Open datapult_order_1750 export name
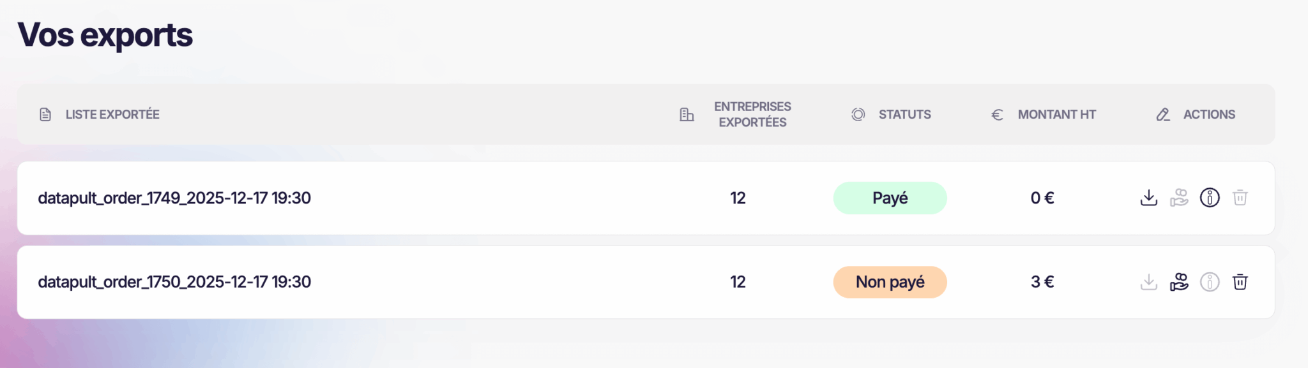 174,282
